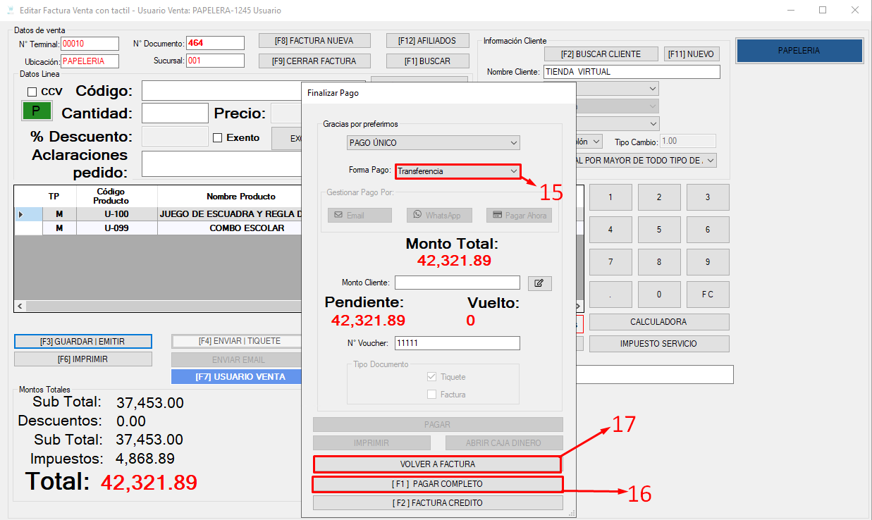The height and width of the screenshot is (520, 872).
Task: Click VOLVER A FACTURA button
Action: point(438,464)
